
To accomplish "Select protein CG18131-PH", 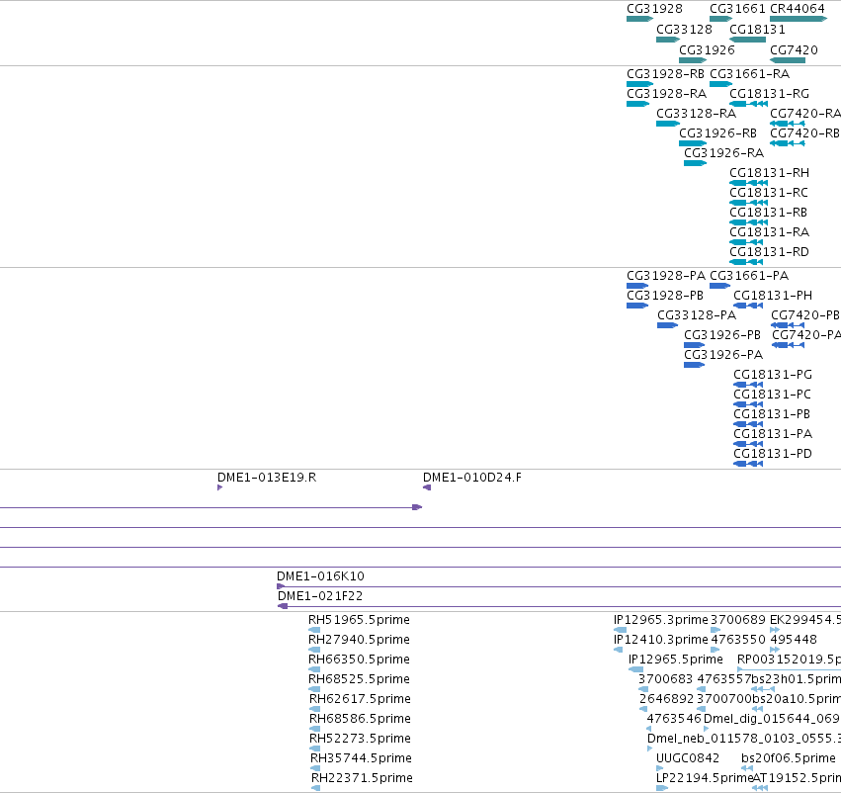I will pyautogui.click(x=773, y=295).
